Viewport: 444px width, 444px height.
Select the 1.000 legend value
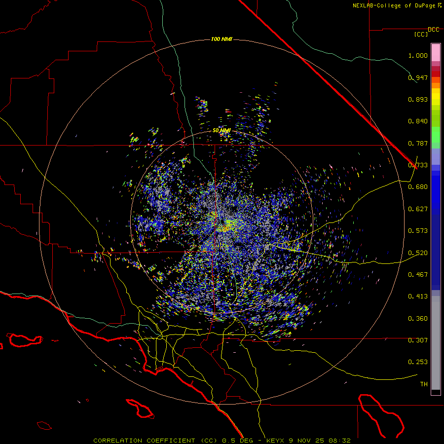pos(418,55)
